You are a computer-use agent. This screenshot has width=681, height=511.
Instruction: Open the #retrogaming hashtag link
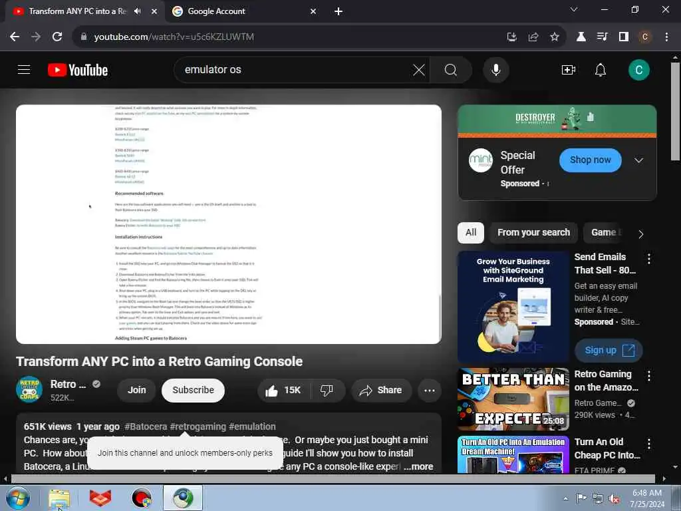[x=198, y=426]
